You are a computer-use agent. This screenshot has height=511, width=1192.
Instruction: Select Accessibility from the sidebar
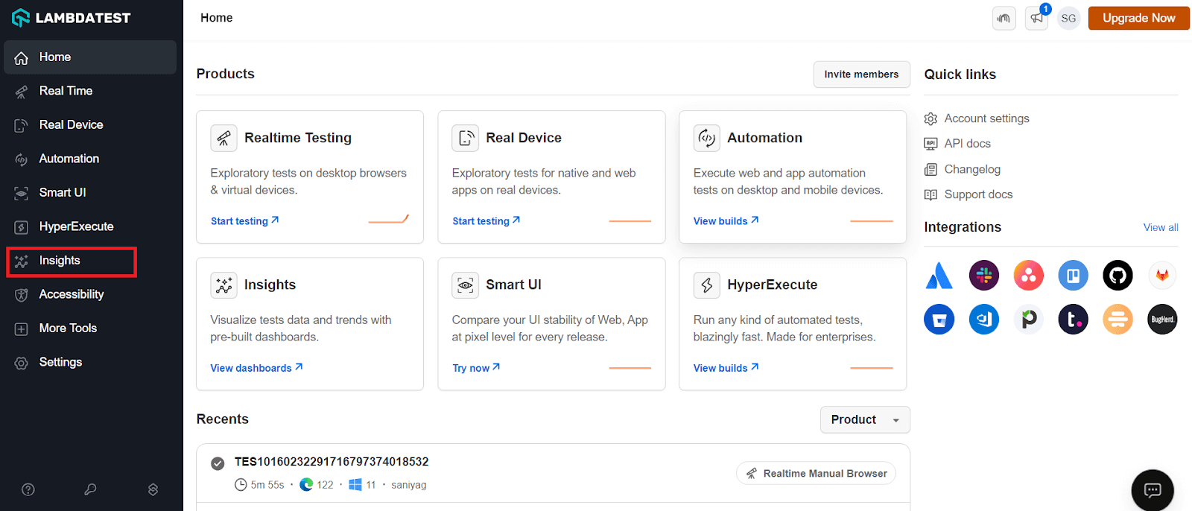point(72,294)
